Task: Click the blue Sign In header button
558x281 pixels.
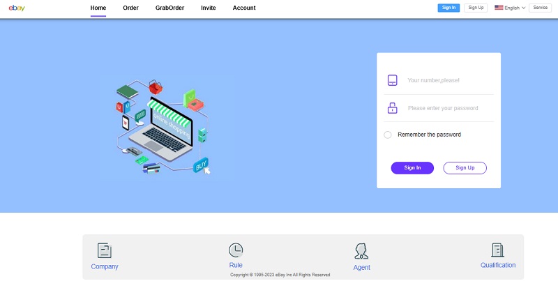Action: [x=448, y=8]
